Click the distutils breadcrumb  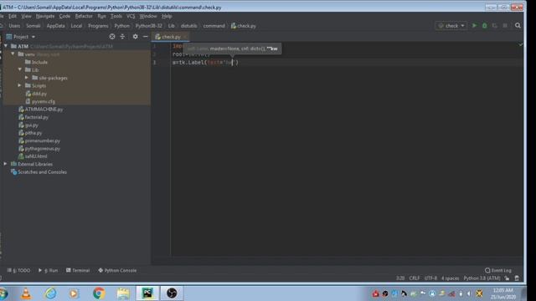pos(188,26)
